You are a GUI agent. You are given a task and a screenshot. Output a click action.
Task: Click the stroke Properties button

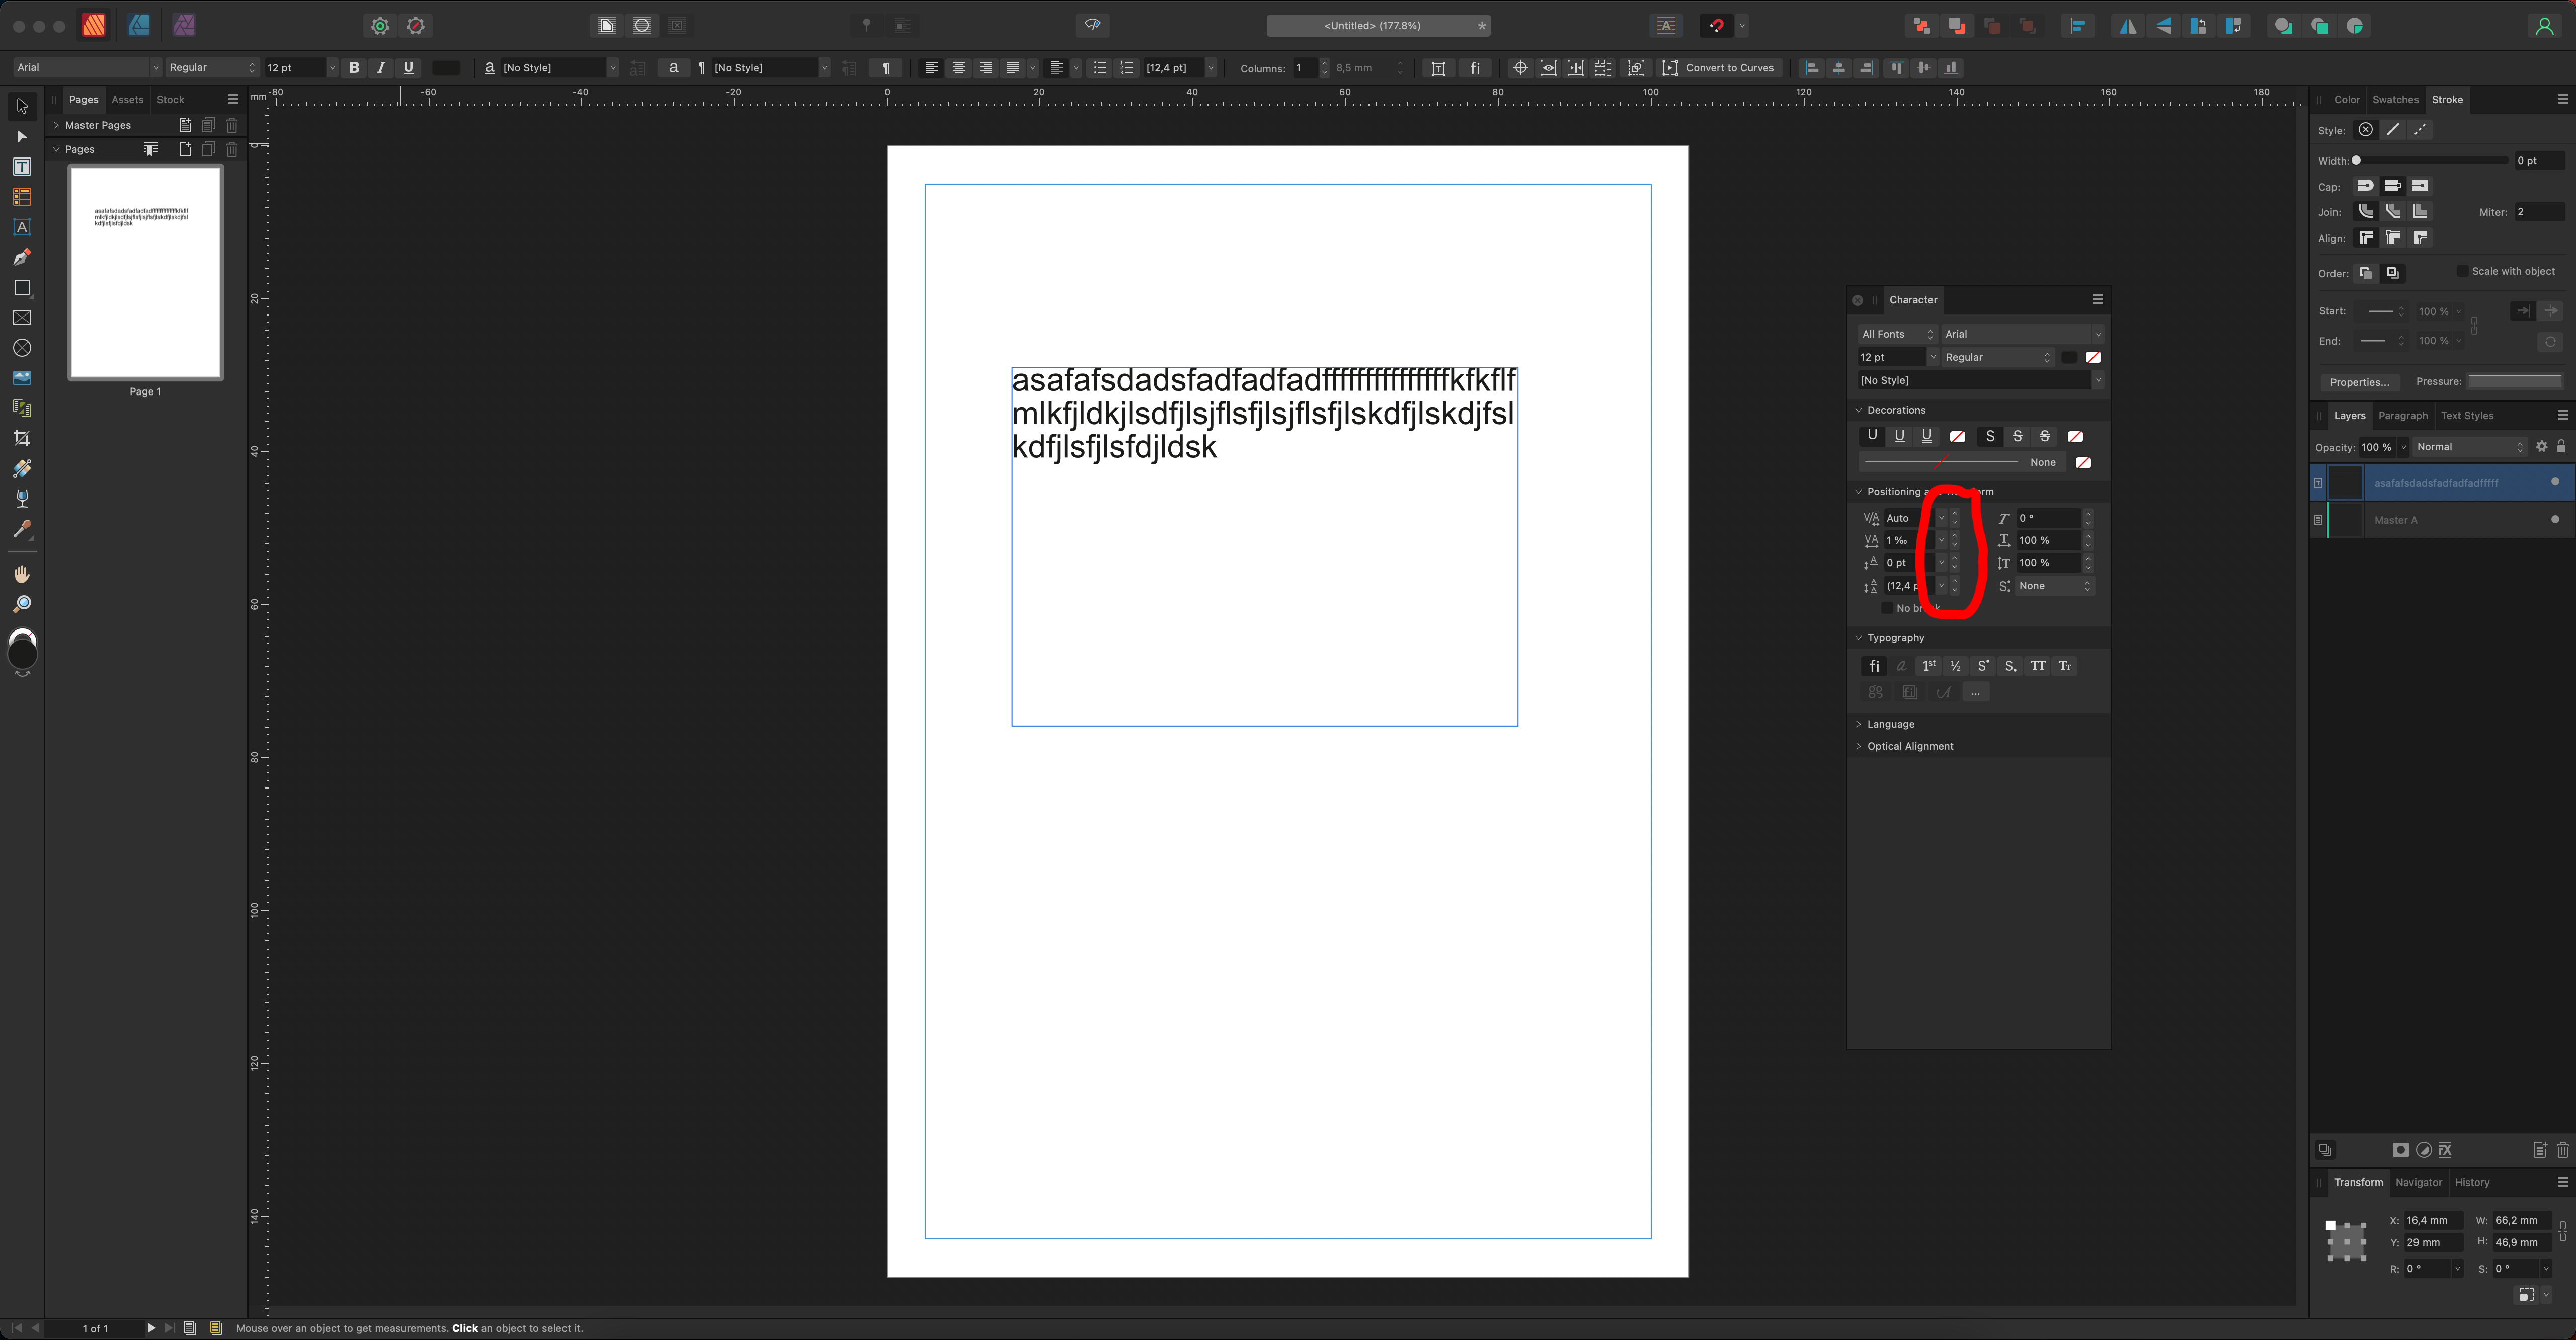tap(2359, 382)
